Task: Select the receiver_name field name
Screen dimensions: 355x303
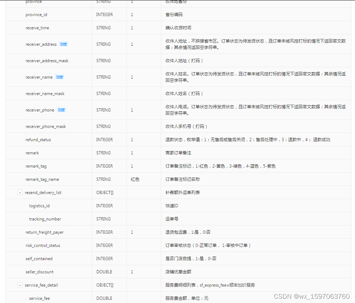Action: (x=39, y=77)
